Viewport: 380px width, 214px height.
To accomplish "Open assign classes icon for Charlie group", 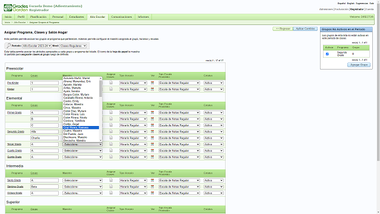I will 111,137.
